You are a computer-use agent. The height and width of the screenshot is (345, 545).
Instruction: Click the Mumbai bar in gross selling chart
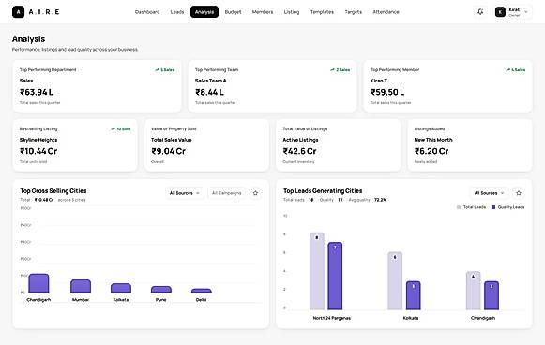tap(81, 286)
